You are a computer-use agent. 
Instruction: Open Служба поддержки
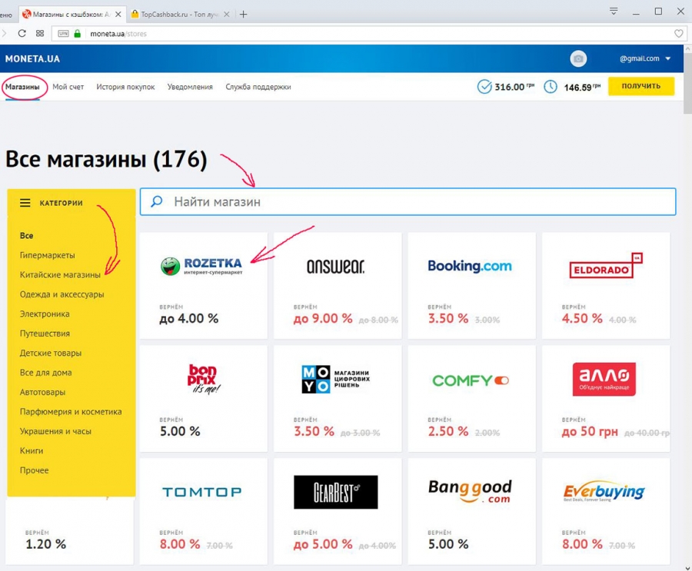(258, 87)
